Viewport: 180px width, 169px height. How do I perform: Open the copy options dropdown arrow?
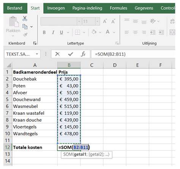click(x=32, y=27)
